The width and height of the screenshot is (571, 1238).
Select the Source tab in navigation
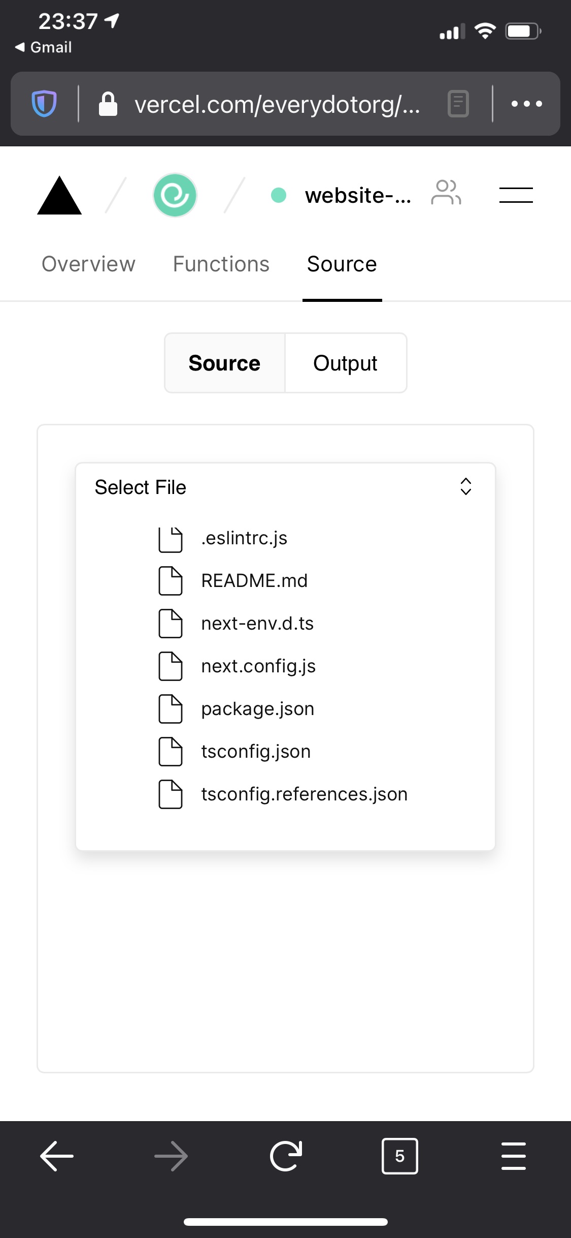tap(342, 264)
